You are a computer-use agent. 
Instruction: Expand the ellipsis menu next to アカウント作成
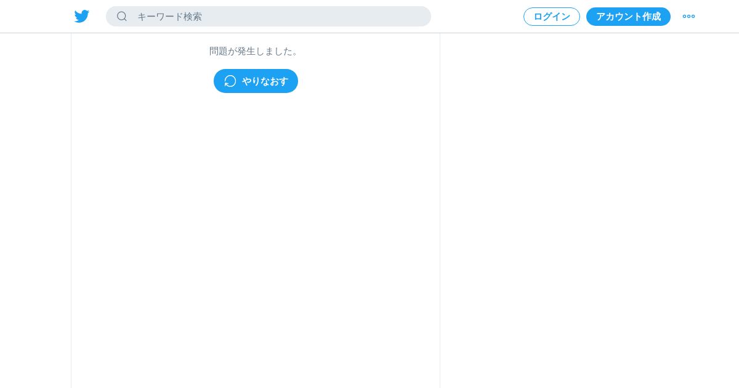(689, 17)
